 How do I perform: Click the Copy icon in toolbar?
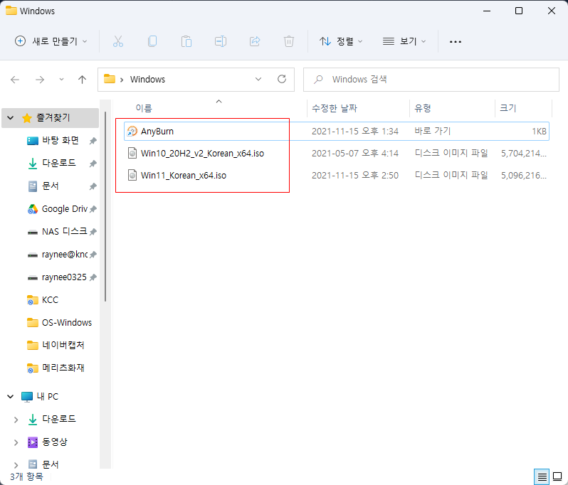click(152, 41)
